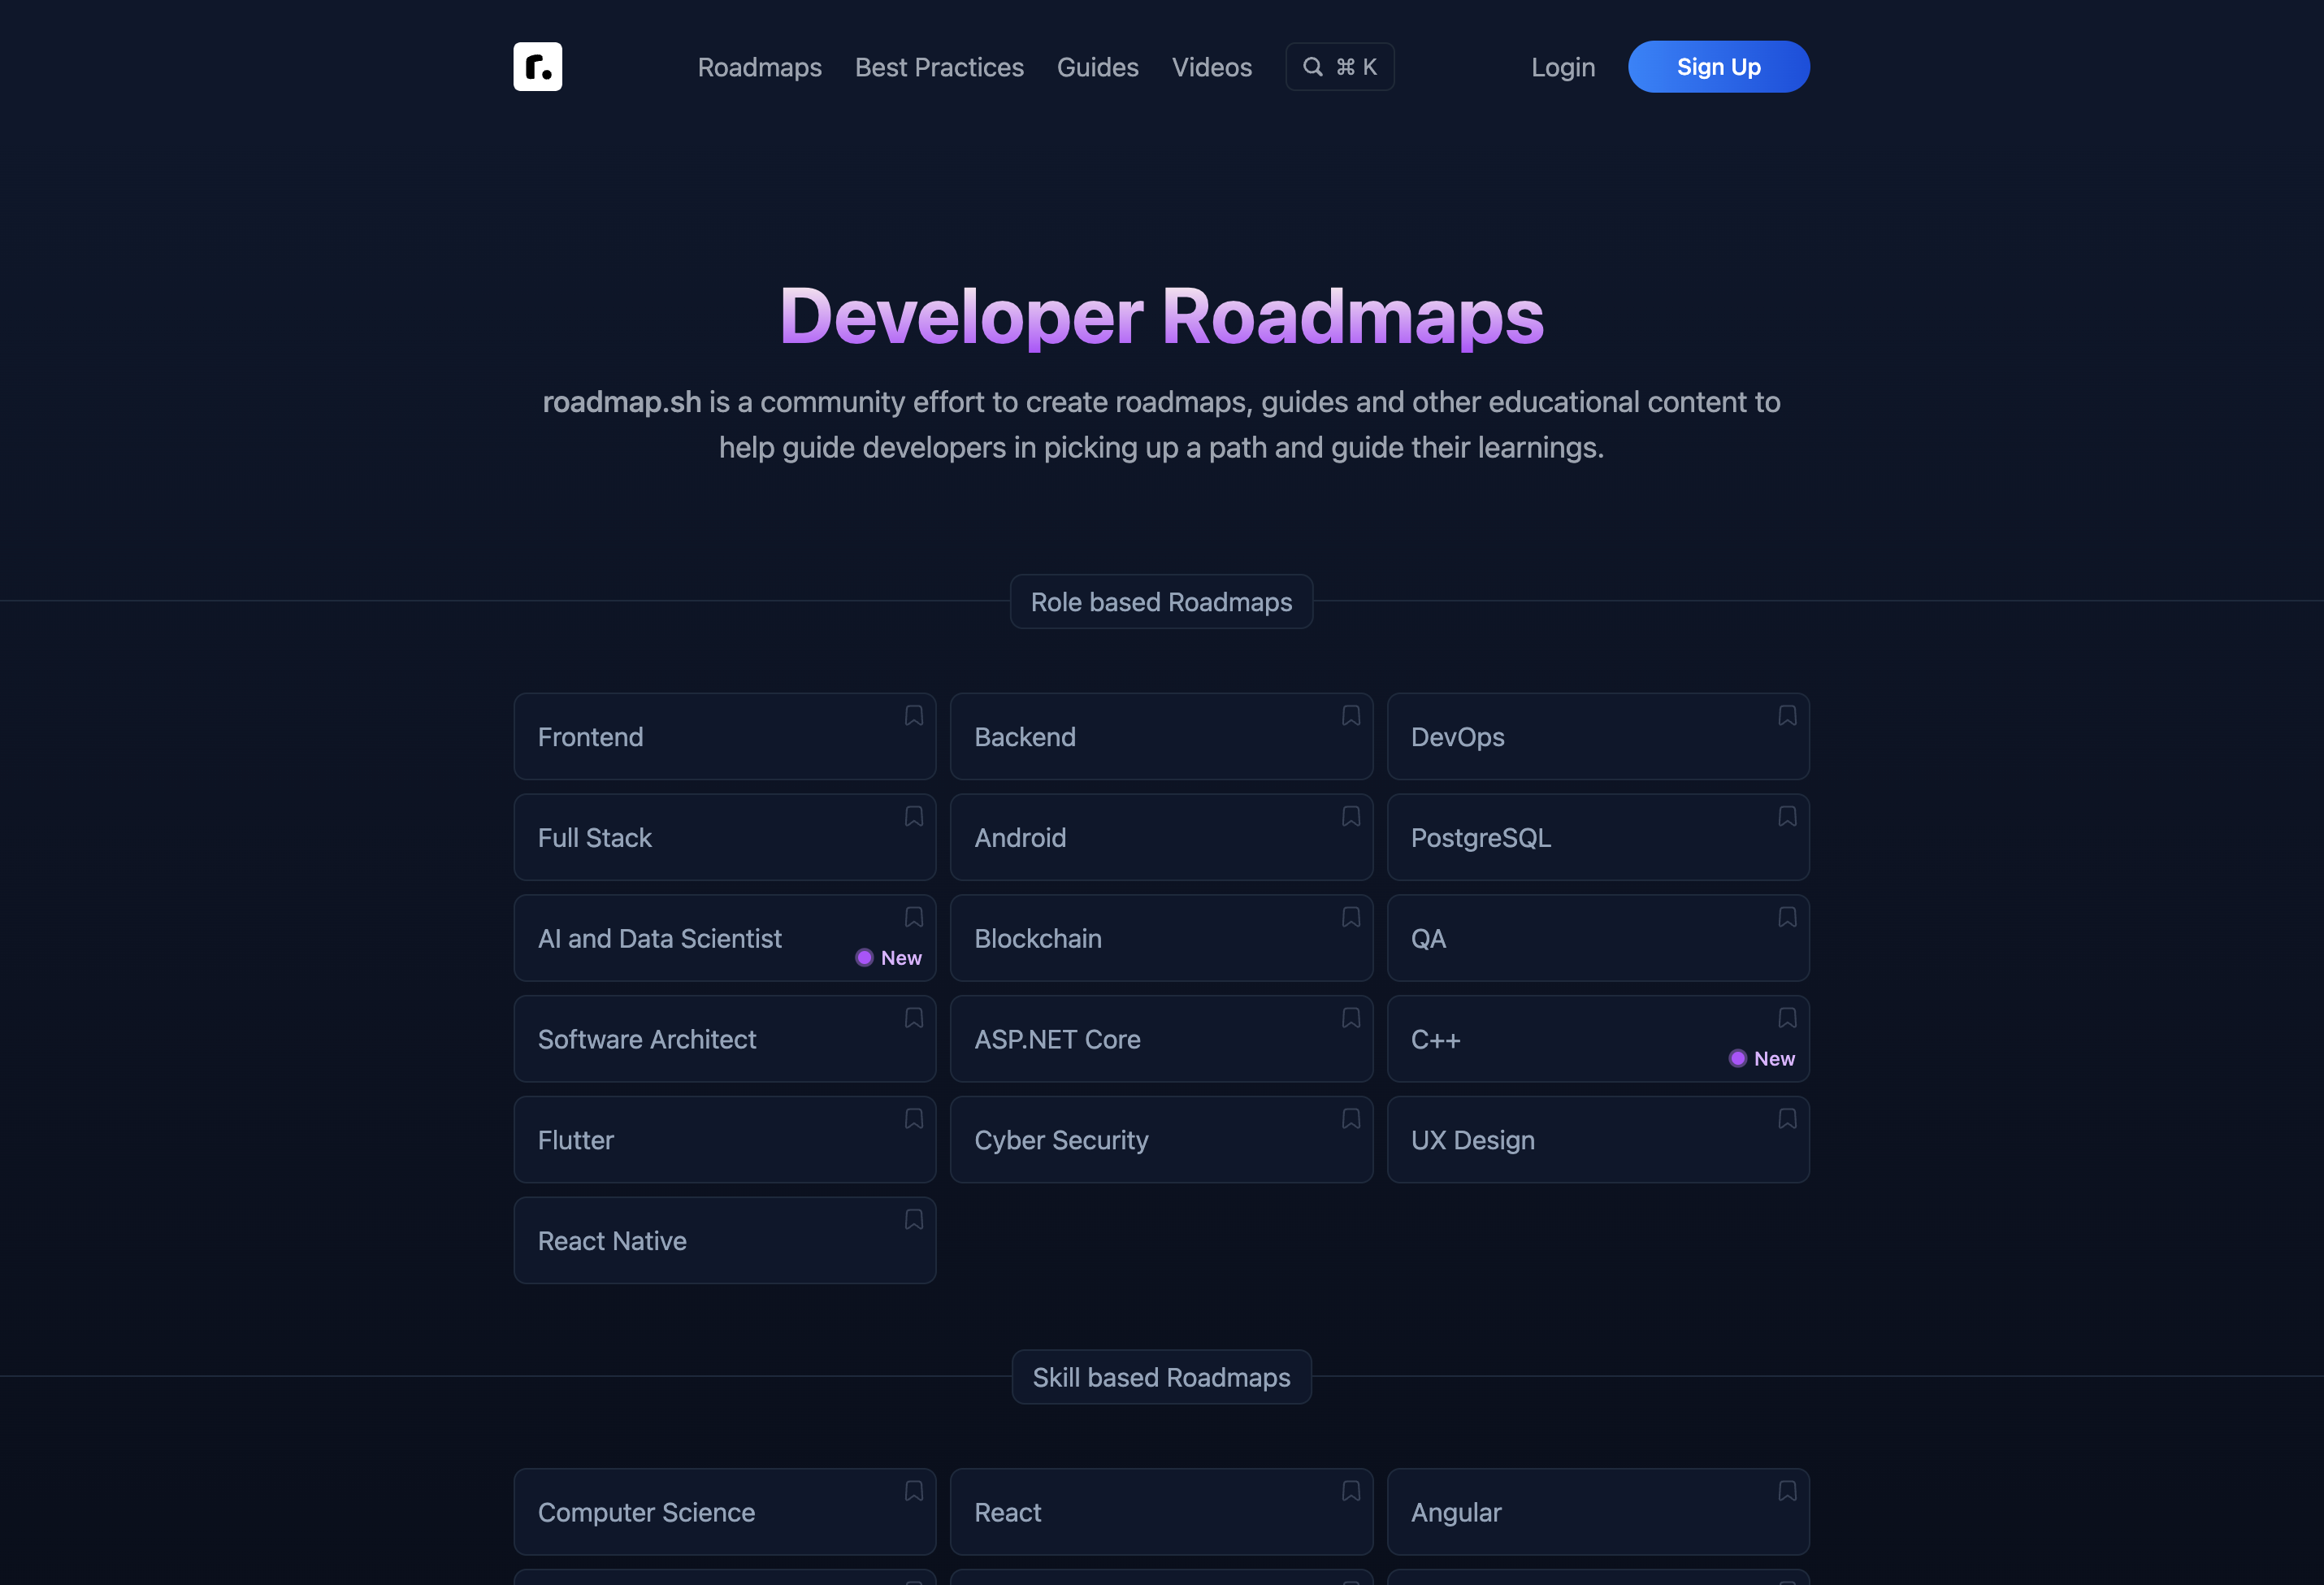This screenshot has width=2324, height=1585.
Task: Bookmark the UX Design roadmap
Action: (1786, 1119)
